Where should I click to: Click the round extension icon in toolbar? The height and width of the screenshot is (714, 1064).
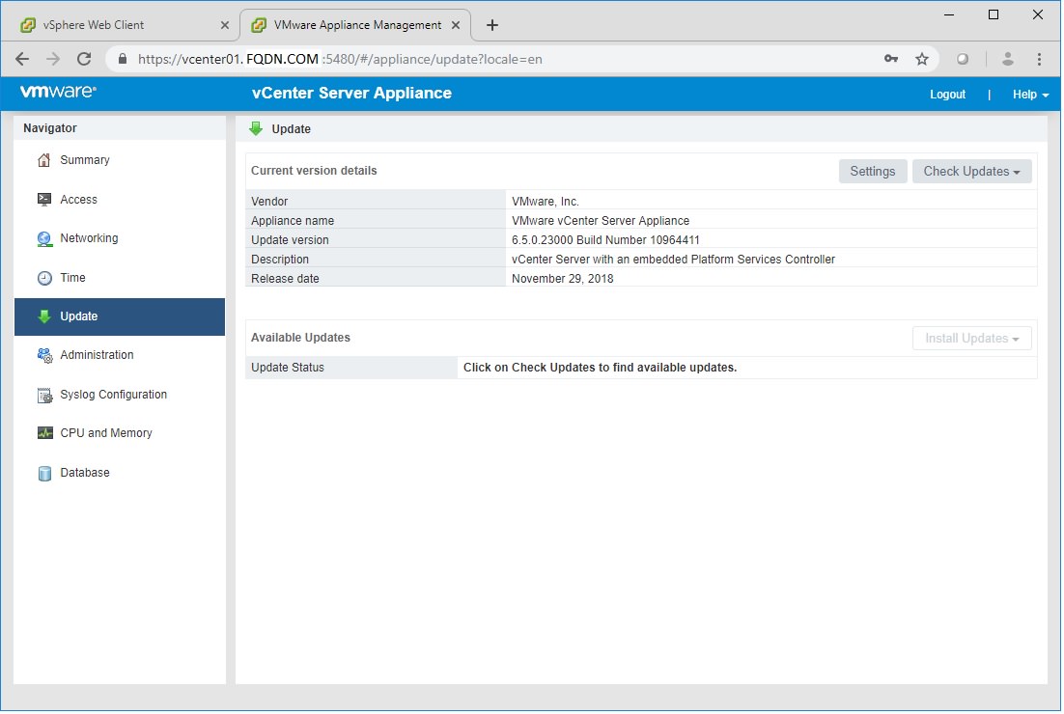pos(963,59)
